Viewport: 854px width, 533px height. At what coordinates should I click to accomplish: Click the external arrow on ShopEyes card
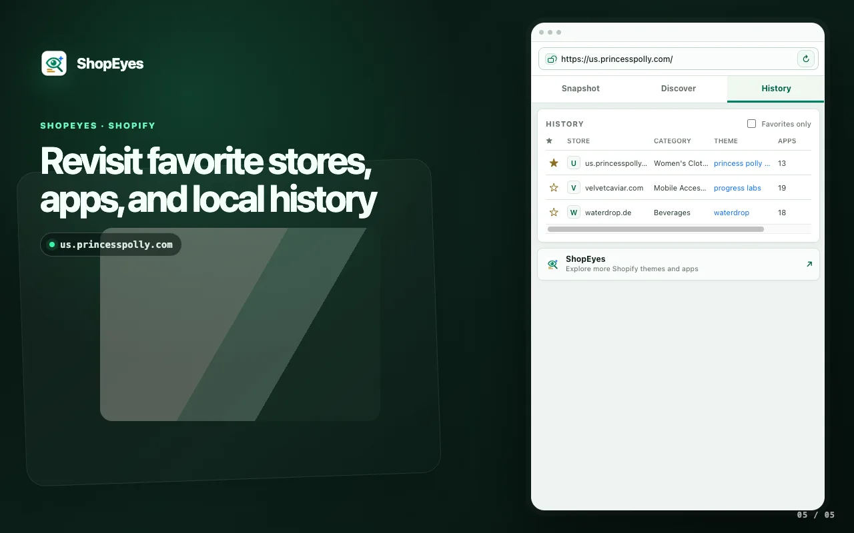[x=809, y=265]
